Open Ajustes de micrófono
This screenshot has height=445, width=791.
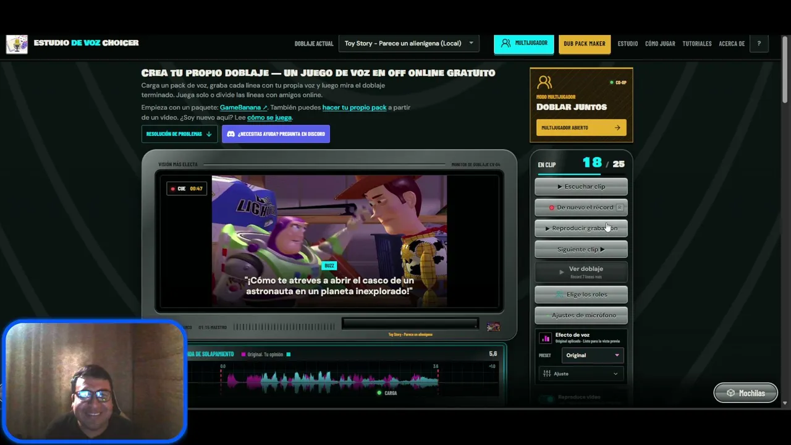coord(581,316)
